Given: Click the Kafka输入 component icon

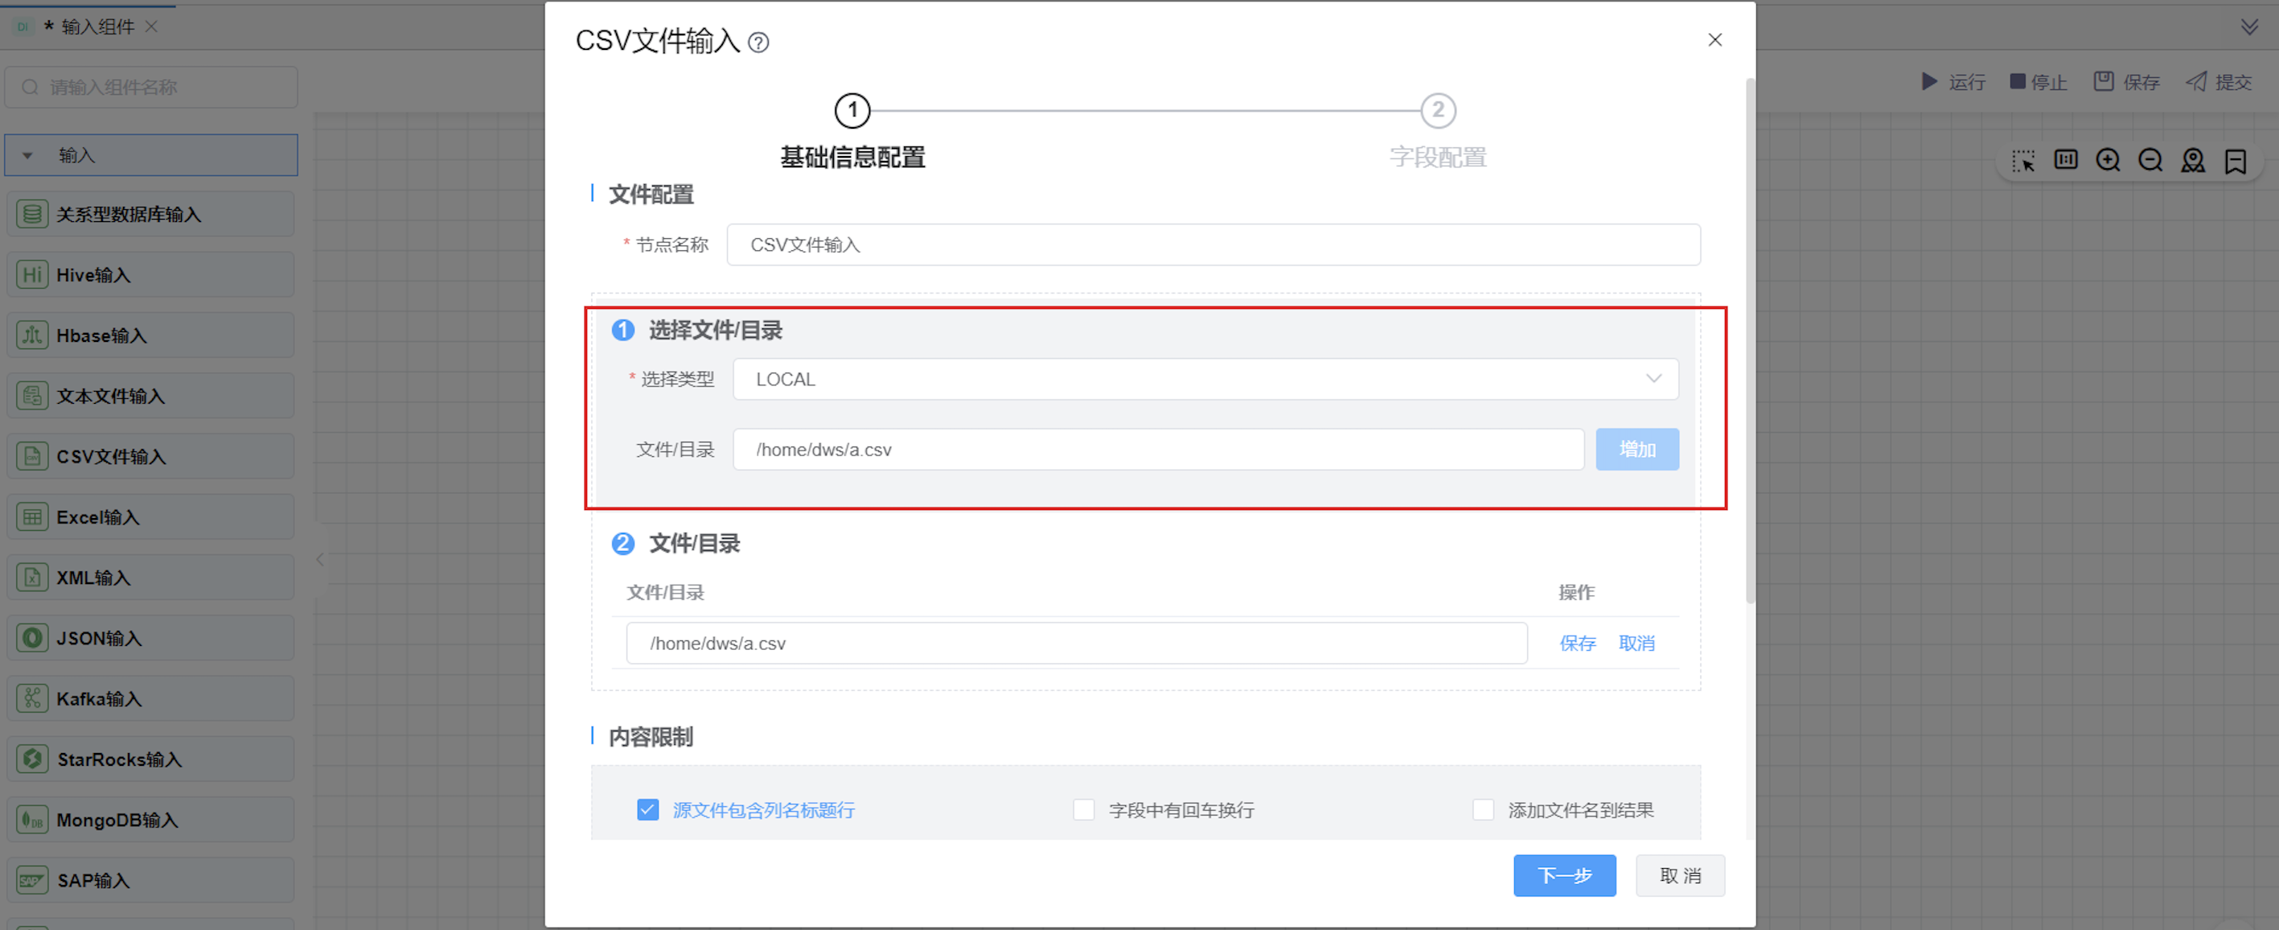Looking at the screenshot, I should [x=32, y=698].
